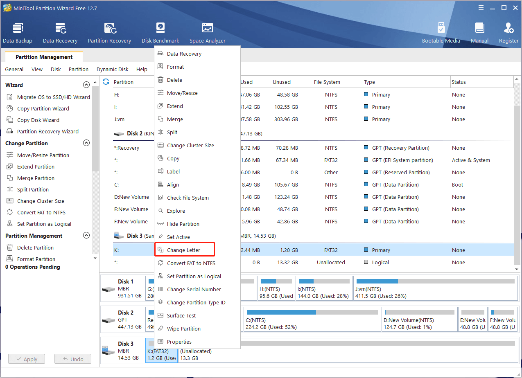Select Set Active in context menu
Image resolution: width=522 pixels, height=378 pixels.
click(197, 237)
